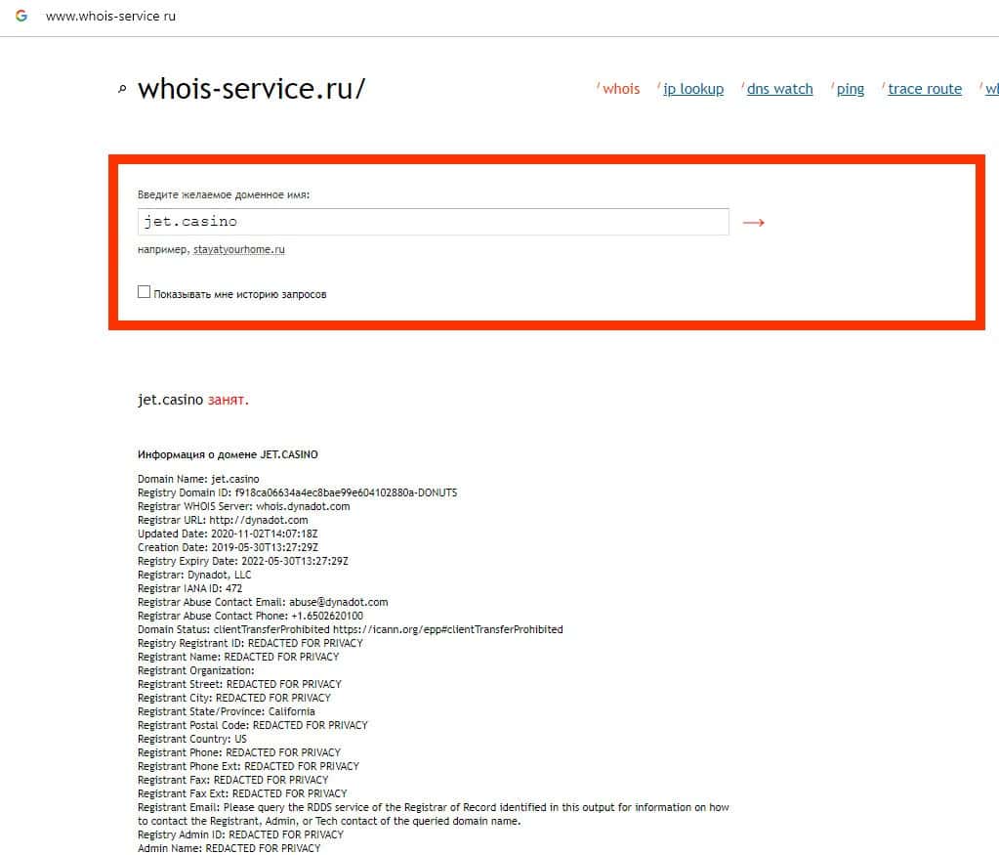Click the Registrar WHOIS Server line
This screenshot has height=855, width=999.
click(x=243, y=506)
